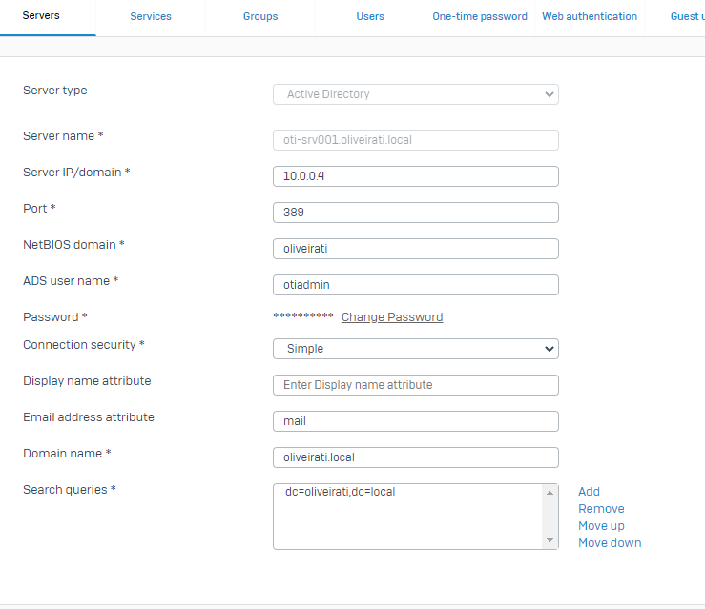The width and height of the screenshot is (705, 609).
Task: Click into the Port field
Action: (415, 213)
